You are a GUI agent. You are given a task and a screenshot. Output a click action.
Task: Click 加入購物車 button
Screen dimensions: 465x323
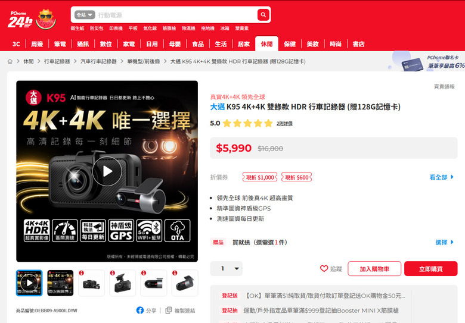click(x=374, y=269)
